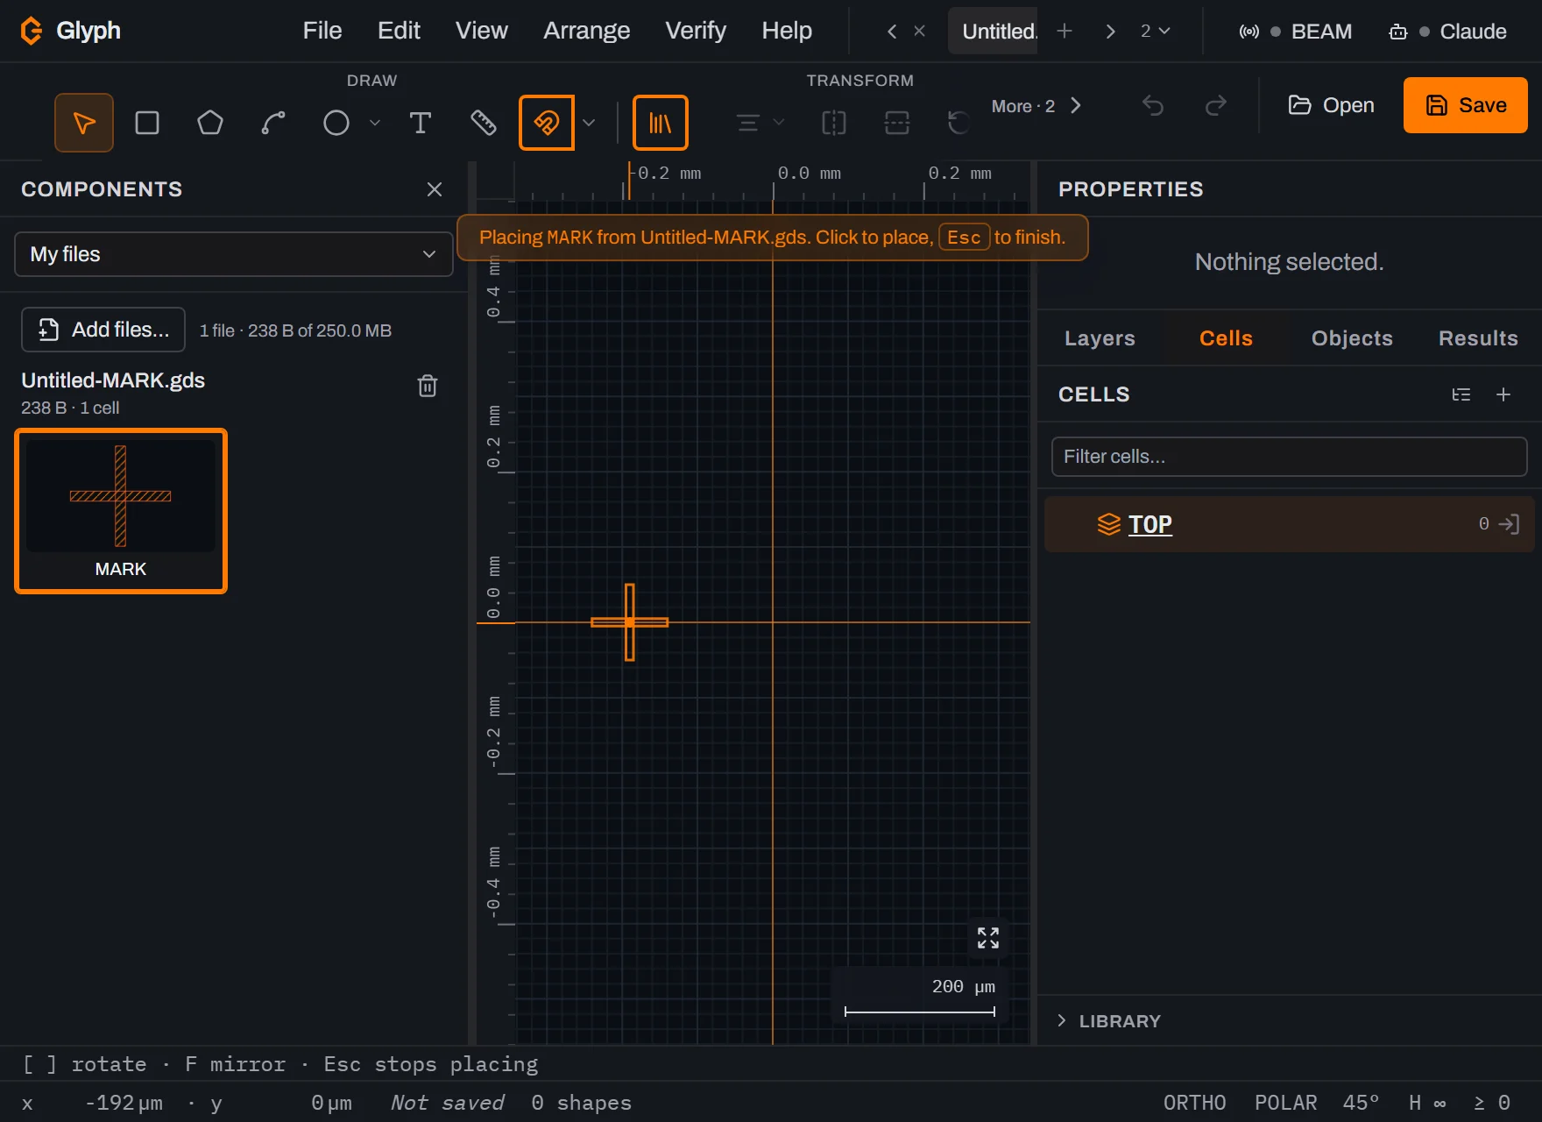Switch to the Layers tab

(1100, 338)
